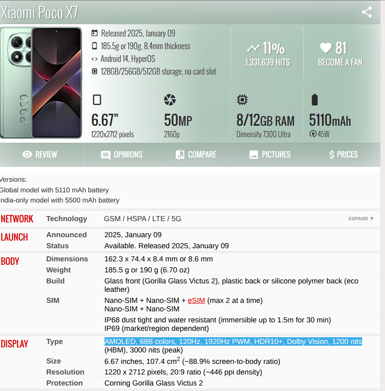
Task: Click the Display Type label link
Action: point(55,341)
